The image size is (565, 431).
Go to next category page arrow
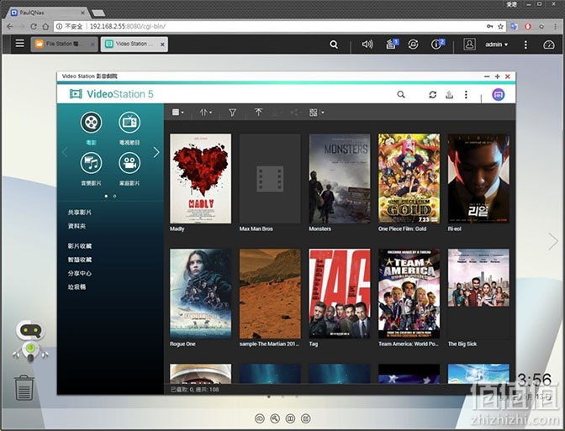[x=156, y=152]
